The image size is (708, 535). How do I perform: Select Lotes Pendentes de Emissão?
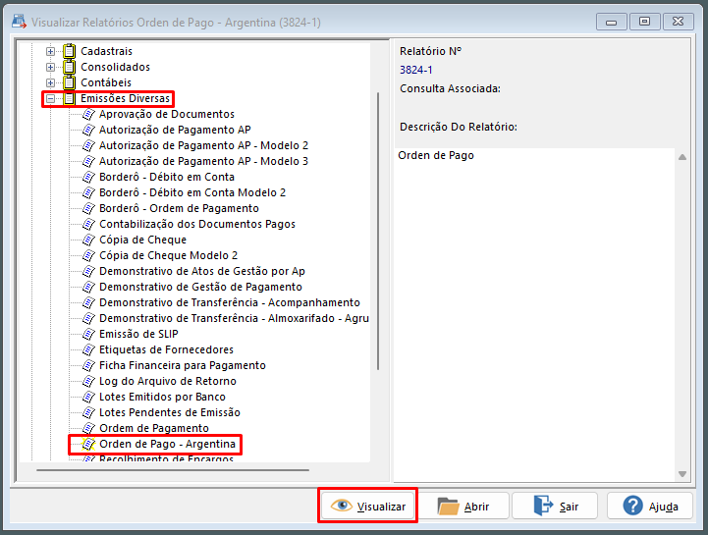click(170, 412)
